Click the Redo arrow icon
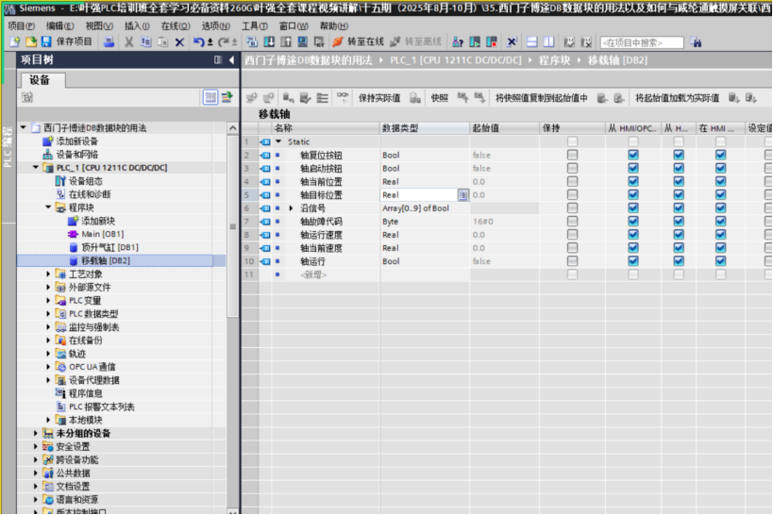773x515 pixels. click(x=224, y=42)
